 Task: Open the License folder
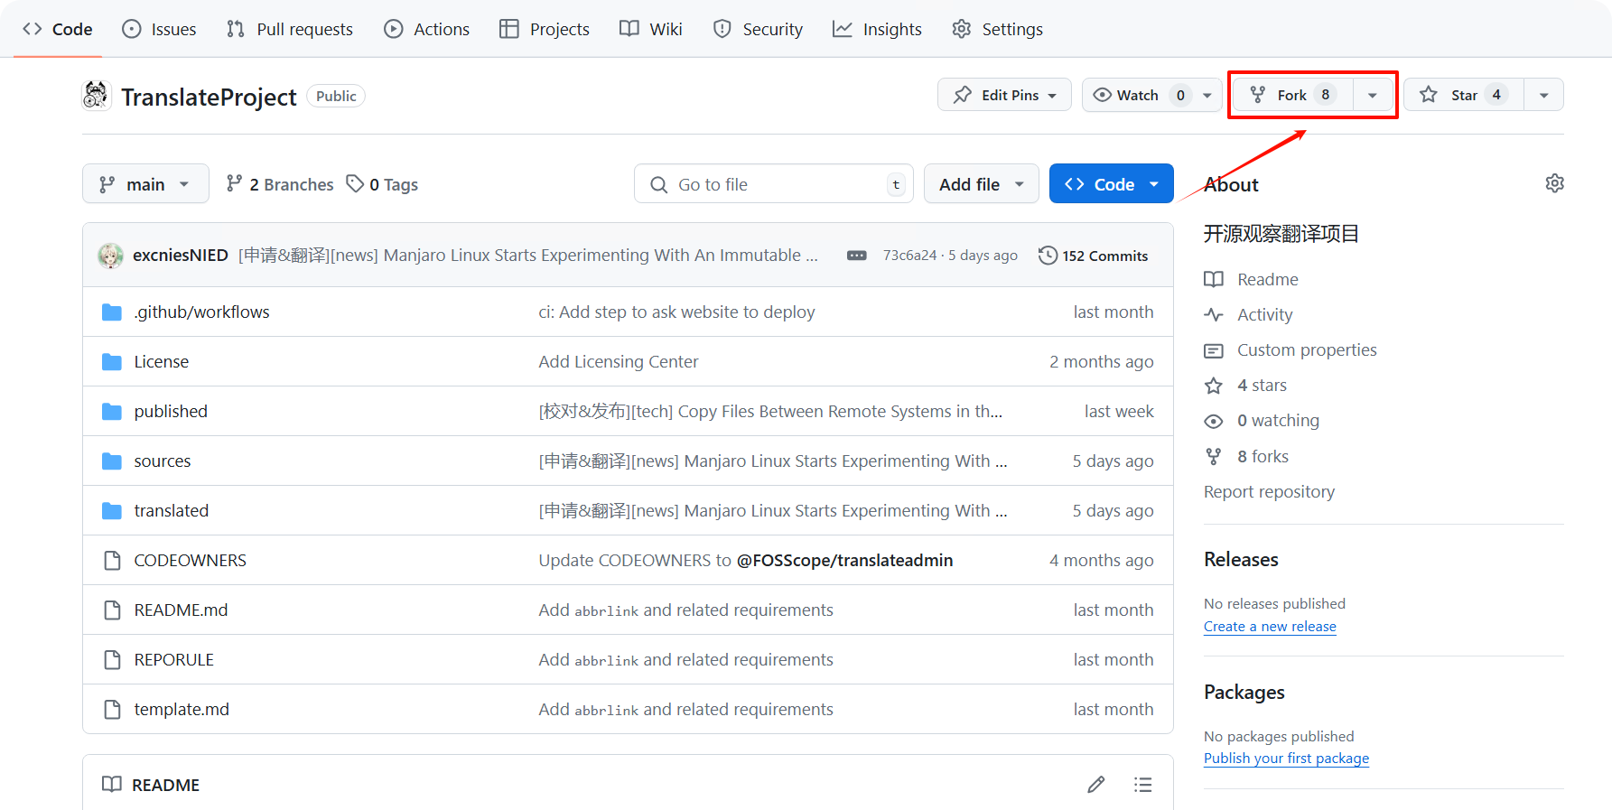pyautogui.click(x=162, y=361)
